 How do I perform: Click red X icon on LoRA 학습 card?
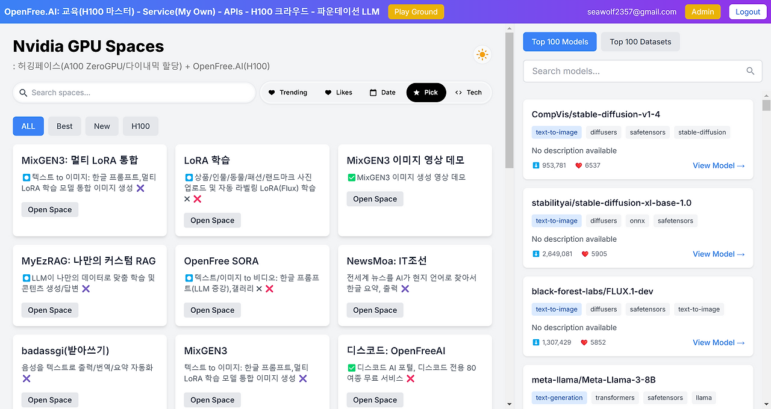(197, 199)
